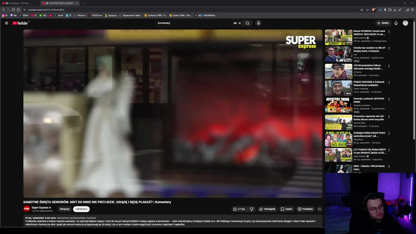The image size is (416, 234).
Task: Open the browser extensions puzzle icon
Action: click(390, 10)
